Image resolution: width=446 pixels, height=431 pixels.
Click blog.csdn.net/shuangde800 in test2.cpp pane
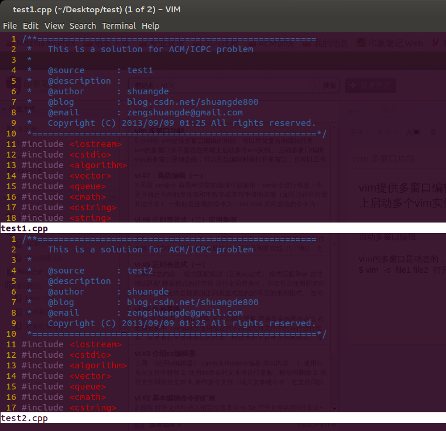[193, 302]
